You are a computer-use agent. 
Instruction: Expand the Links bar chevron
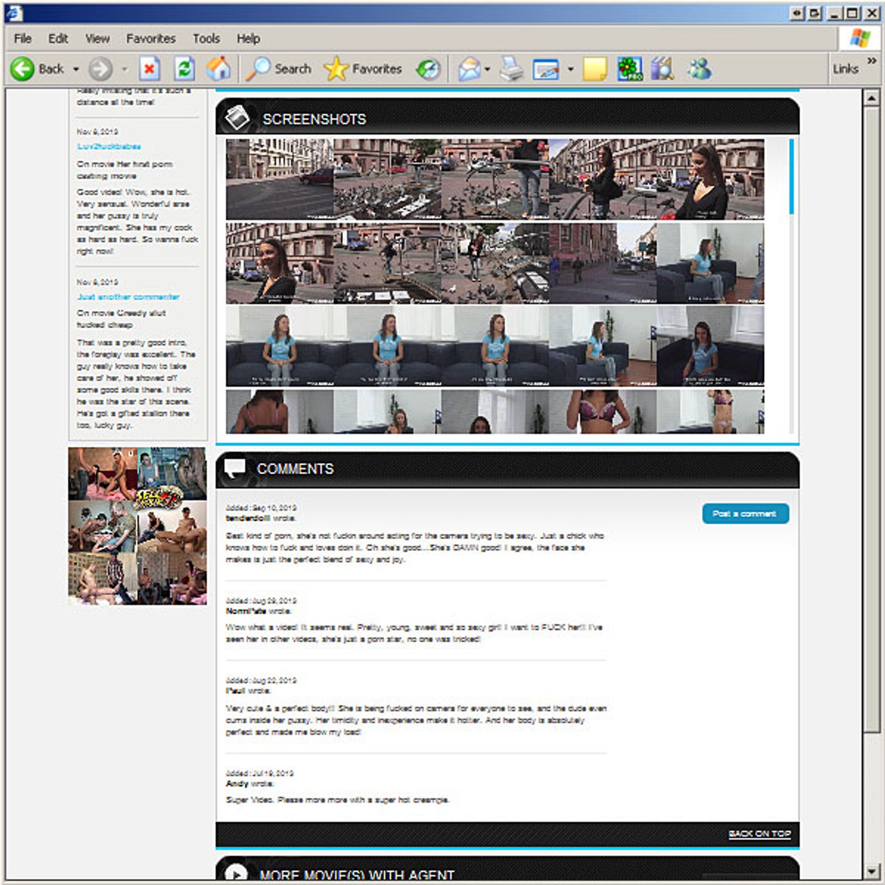pyautogui.click(x=871, y=61)
